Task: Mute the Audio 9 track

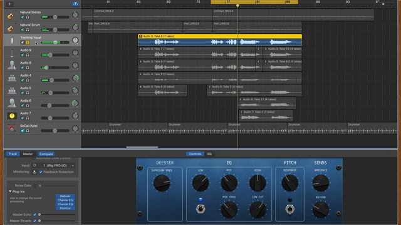Action: [23, 55]
